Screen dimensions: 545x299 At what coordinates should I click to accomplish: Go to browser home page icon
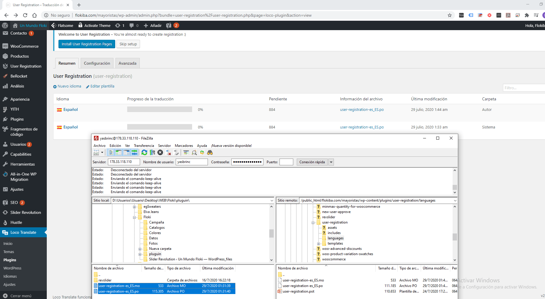tap(35, 15)
